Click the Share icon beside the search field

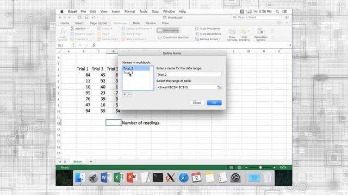(x=287, y=17)
